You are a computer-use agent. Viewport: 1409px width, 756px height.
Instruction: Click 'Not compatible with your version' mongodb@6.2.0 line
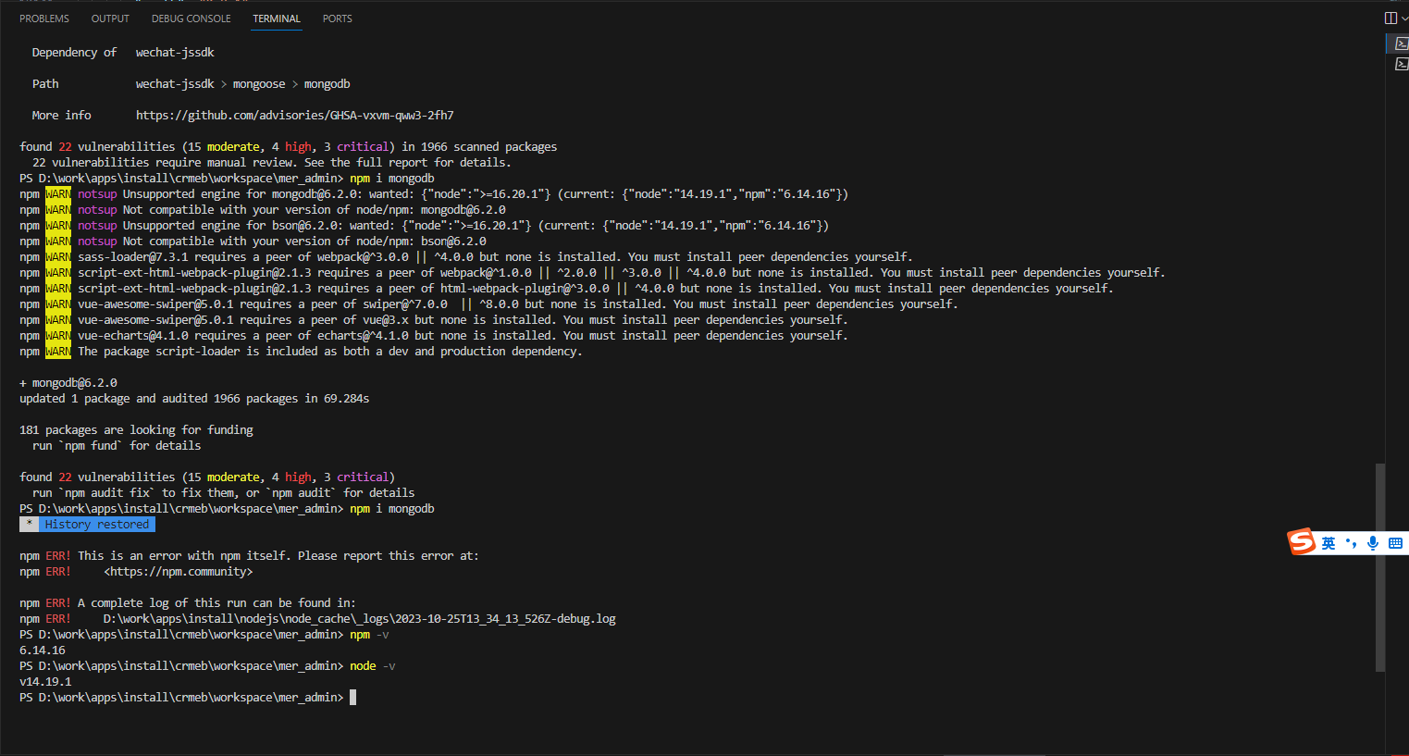pos(263,210)
